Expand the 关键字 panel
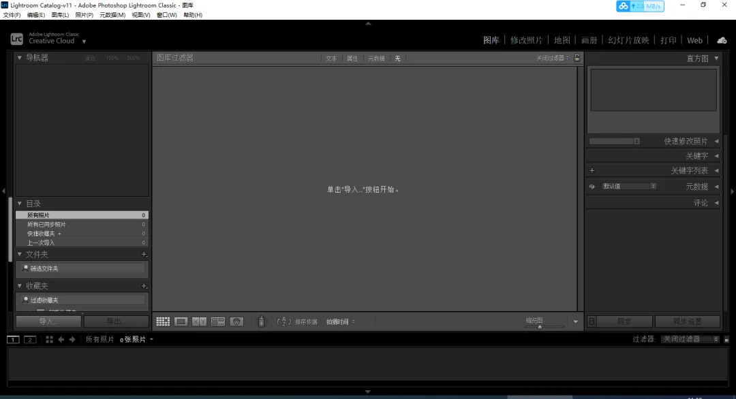The width and height of the screenshot is (736, 399). (x=716, y=156)
